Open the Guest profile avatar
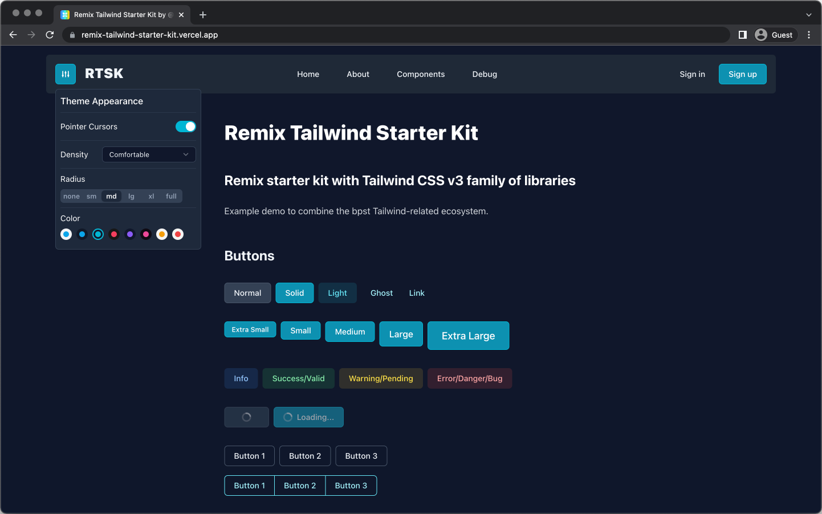The height and width of the screenshot is (514, 822). tap(761, 35)
